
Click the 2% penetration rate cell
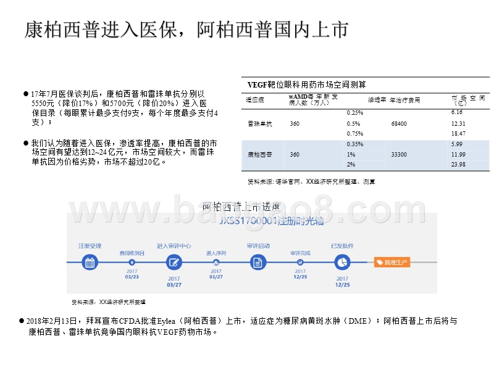click(351, 164)
